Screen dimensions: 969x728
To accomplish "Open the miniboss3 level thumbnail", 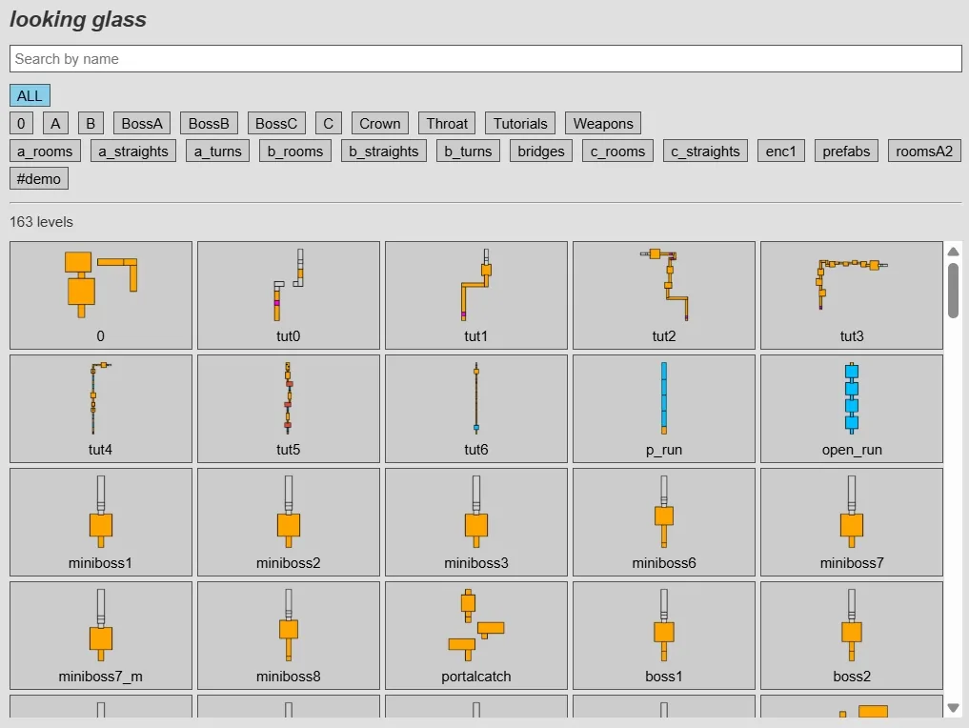I will click(x=475, y=522).
